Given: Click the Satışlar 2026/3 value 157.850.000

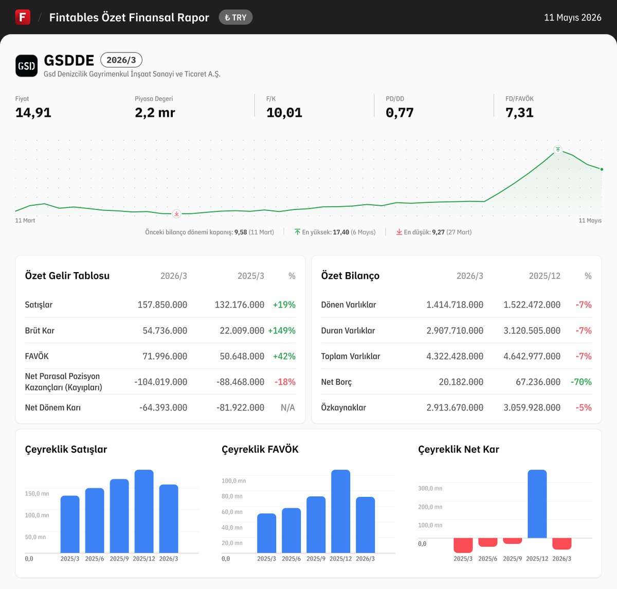Looking at the screenshot, I should click(162, 305).
